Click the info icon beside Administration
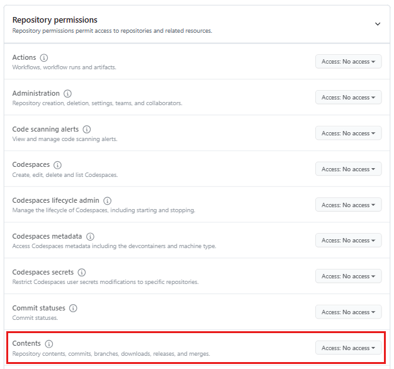 [x=68, y=94]
